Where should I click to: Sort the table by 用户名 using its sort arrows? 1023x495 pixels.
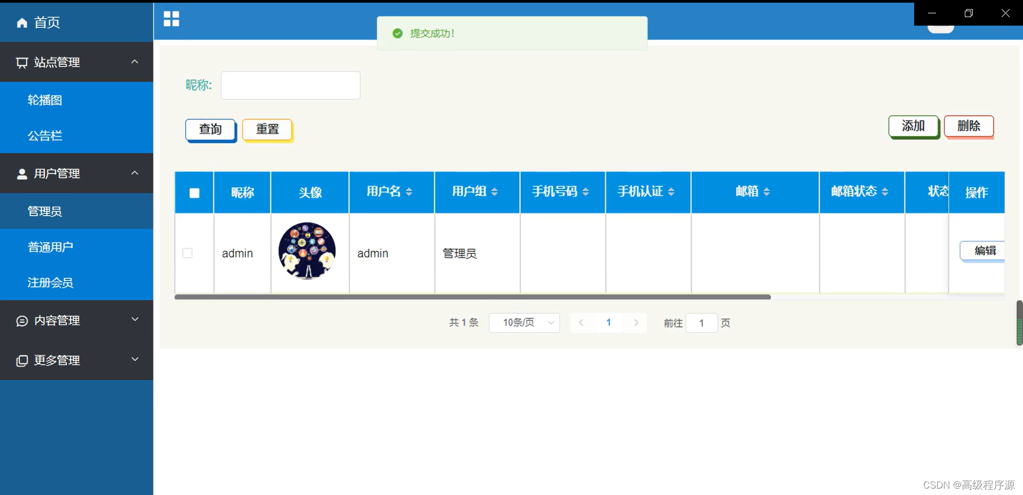[x=410, y=192]
